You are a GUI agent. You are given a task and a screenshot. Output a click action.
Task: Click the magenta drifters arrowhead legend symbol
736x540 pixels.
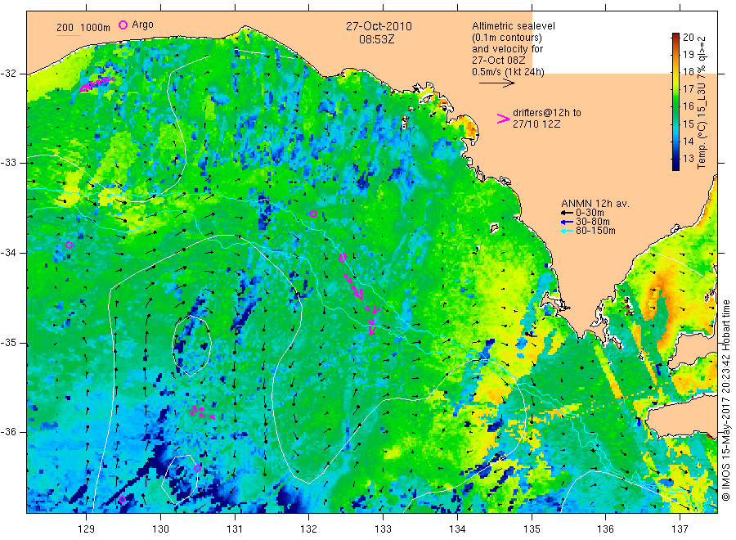tap(503, 119)
